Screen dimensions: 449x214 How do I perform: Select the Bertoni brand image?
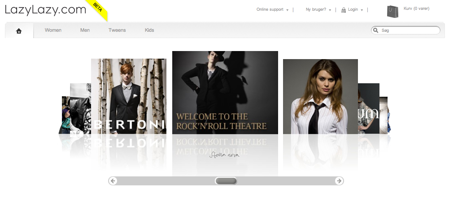point(129,96)
